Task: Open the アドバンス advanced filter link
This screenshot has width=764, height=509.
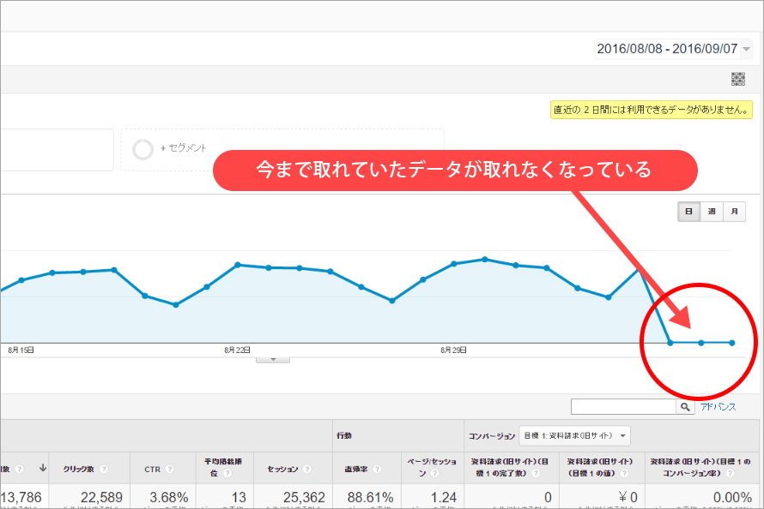Action: tap(719, 407)
